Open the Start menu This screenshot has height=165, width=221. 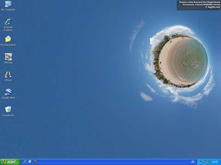coord(10,162)
